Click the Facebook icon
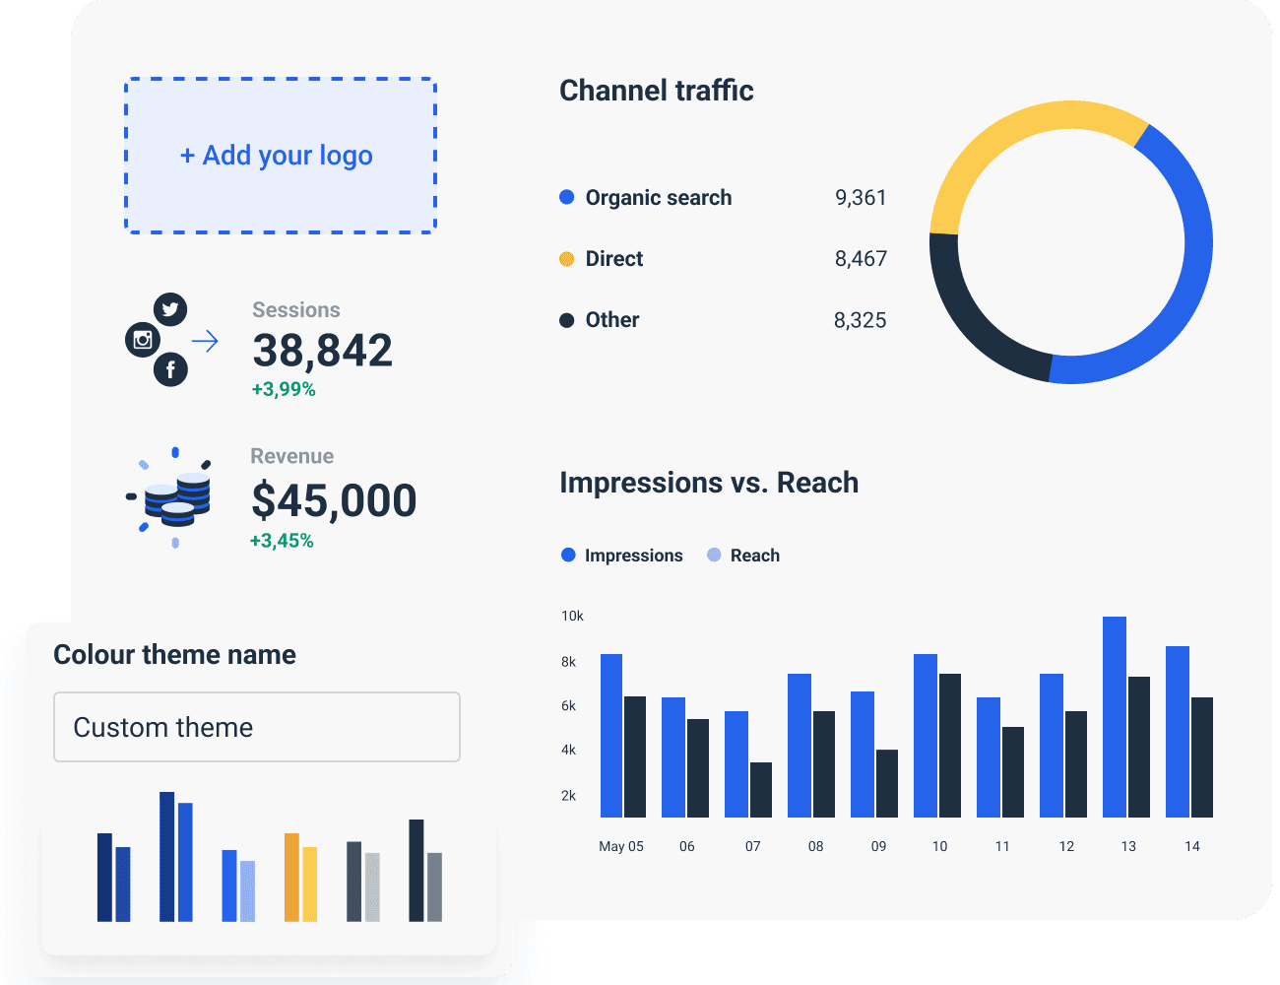This screenshot has width=1280, height=985. click(172, 370)
